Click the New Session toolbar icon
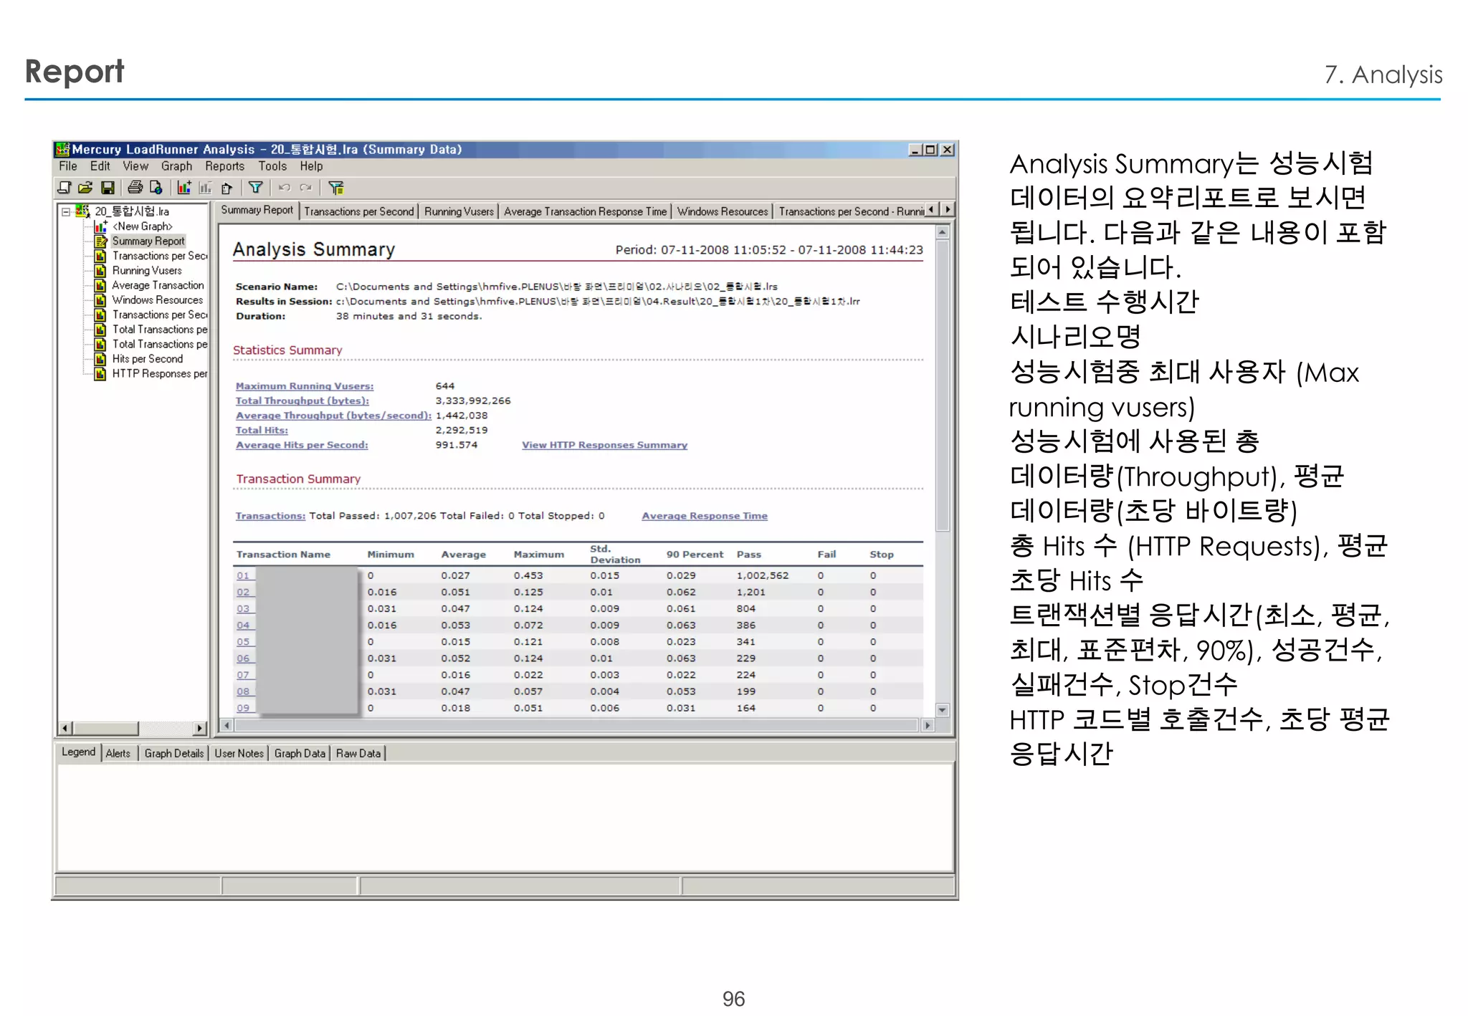 click(x=64, y=188)
